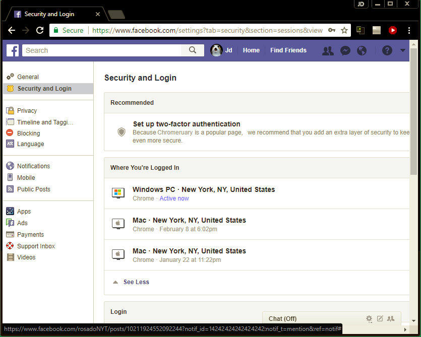Click Set up two-factor authentication
This screenshot has height=337, width=421.
[x=187, y=124]
